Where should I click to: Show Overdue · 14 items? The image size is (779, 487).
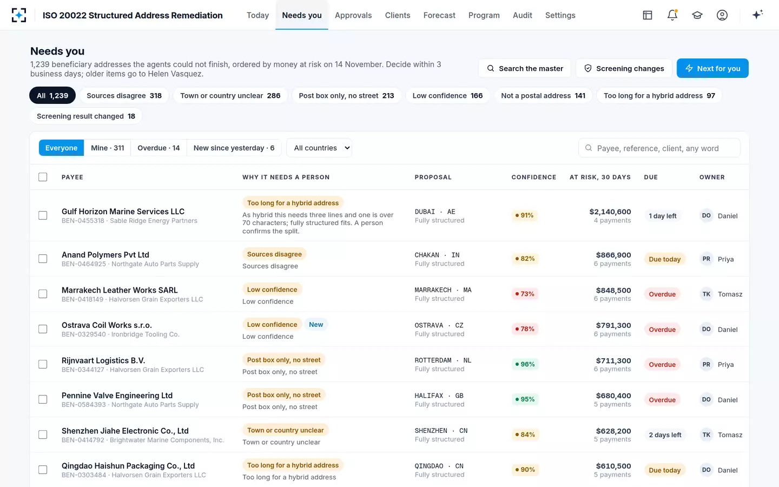coord(159,148)
